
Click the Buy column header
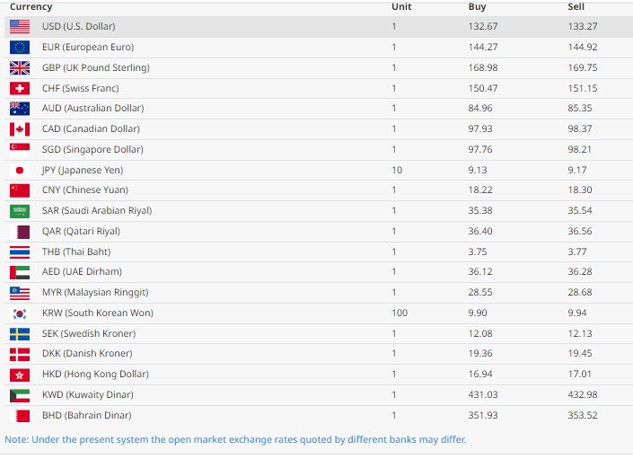coord(478,7)
